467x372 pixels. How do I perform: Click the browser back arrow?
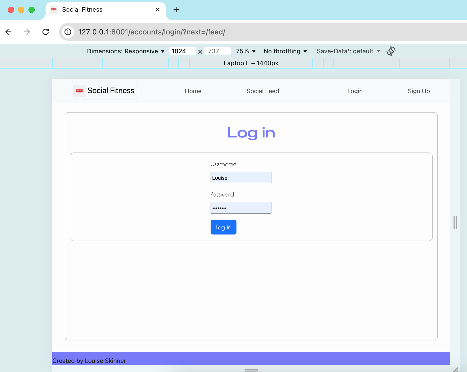coord(9,32)
